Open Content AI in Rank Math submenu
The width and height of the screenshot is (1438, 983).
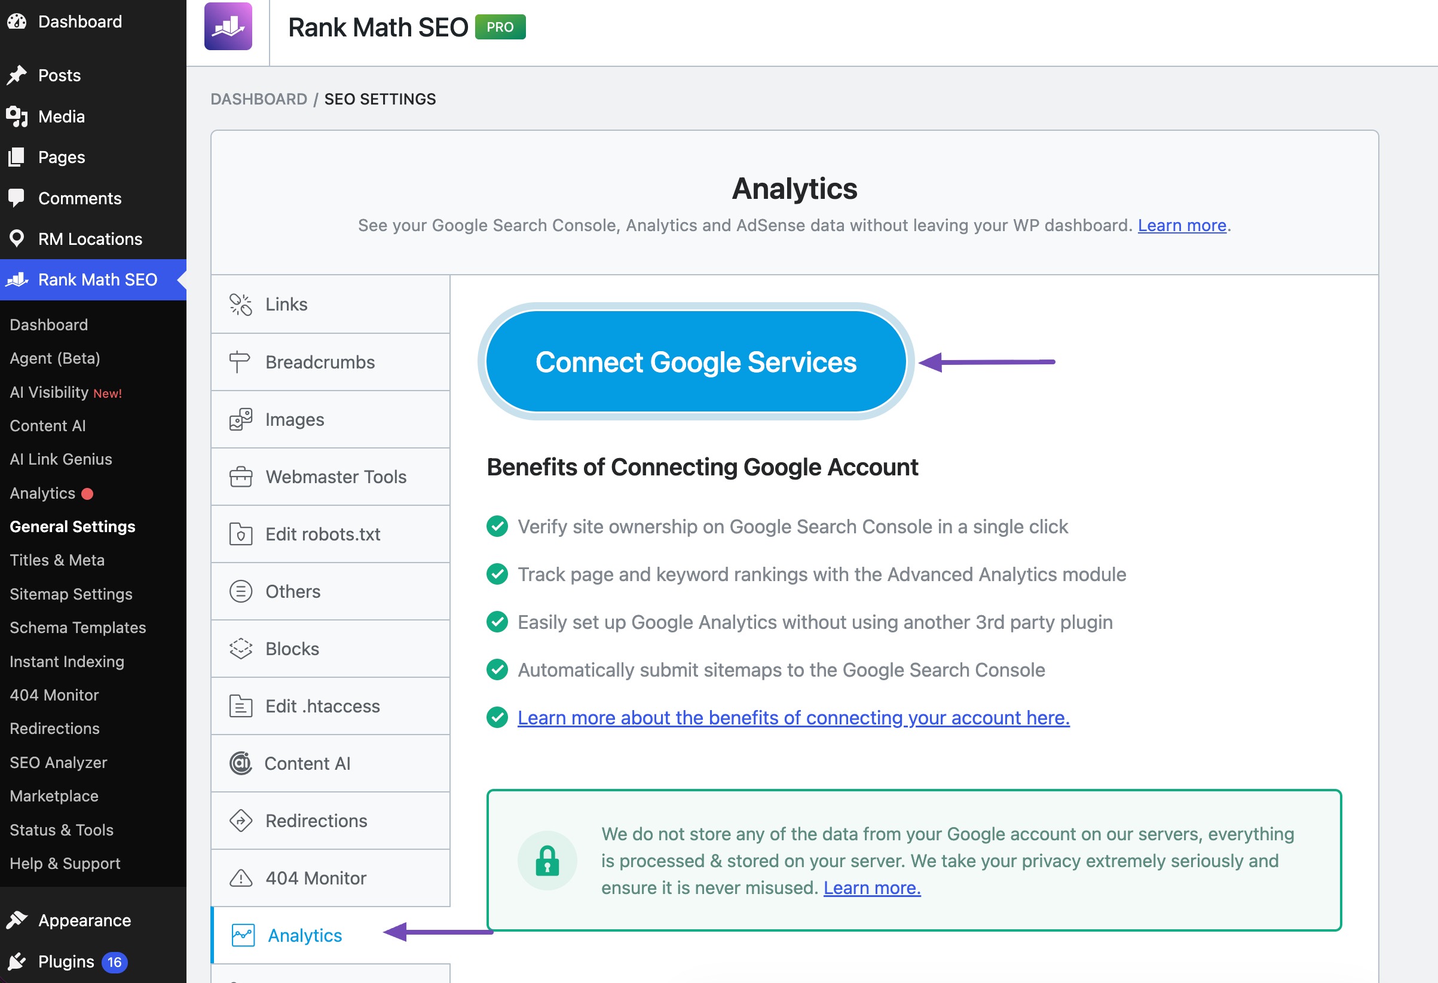point(48,426)
